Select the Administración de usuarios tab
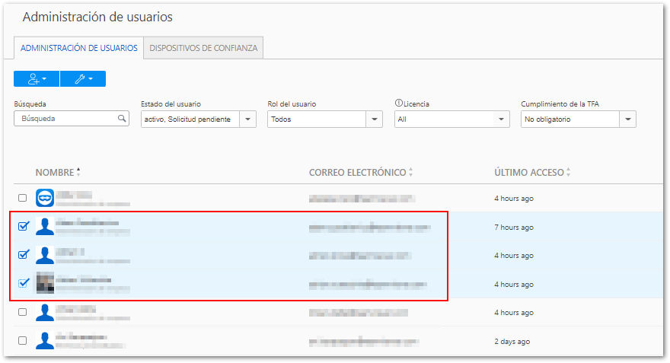The height and width of the screenshot is (363, 670). tap(79, 48)
